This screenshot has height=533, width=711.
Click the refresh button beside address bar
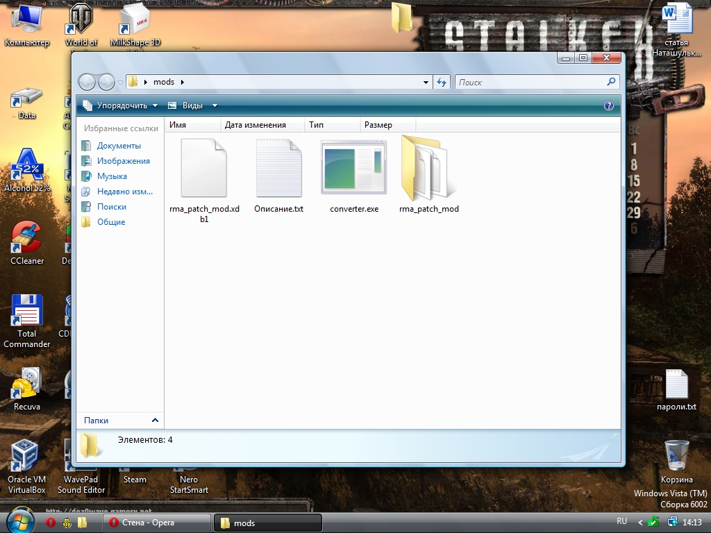(x=442, y=82)
